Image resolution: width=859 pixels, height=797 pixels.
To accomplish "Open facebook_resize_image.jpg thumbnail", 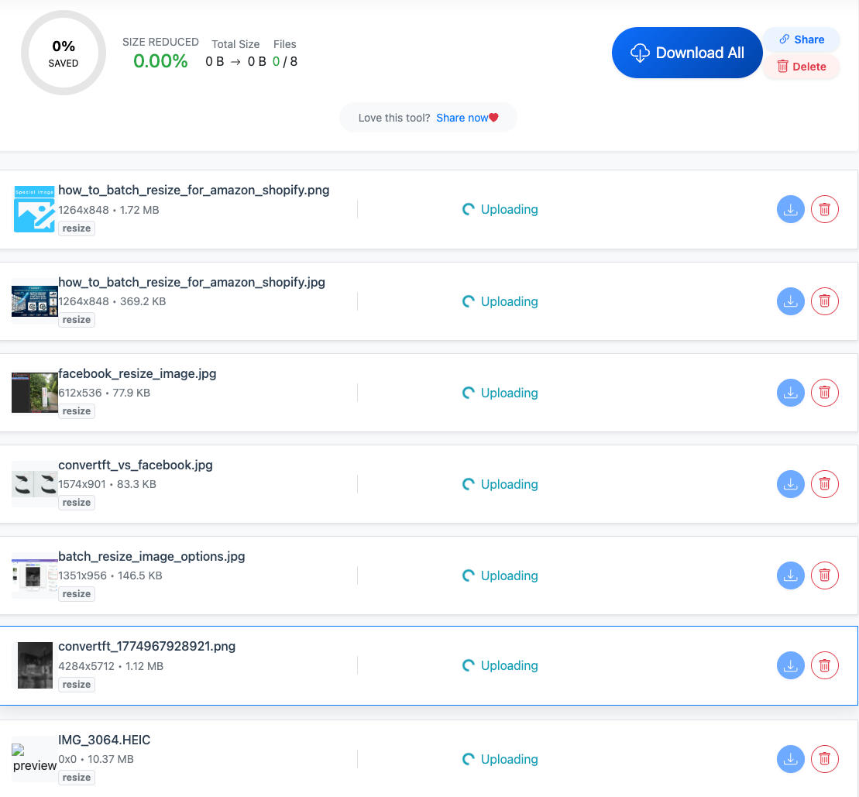I will 35,393.
